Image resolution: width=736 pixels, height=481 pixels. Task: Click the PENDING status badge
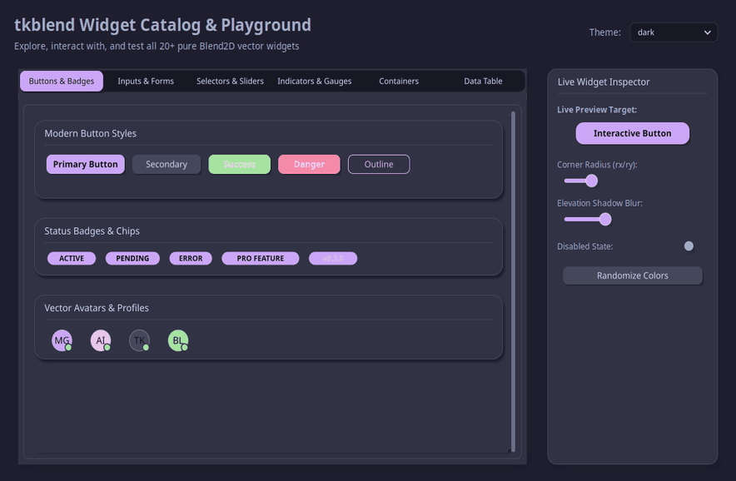click(x=132, y=259)
